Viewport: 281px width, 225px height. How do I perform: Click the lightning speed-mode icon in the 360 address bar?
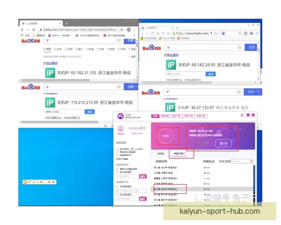pos(212,33)
